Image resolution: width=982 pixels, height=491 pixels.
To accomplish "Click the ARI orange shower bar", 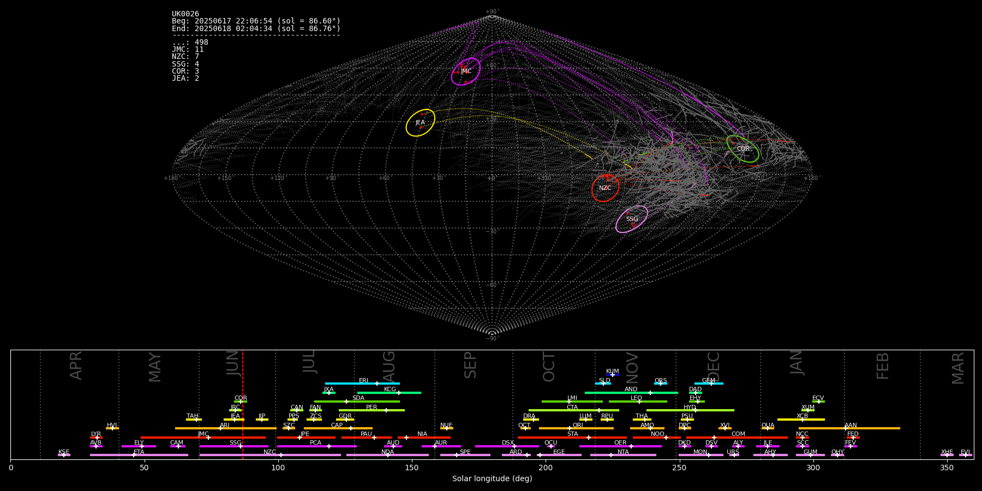I will (225, 428).
